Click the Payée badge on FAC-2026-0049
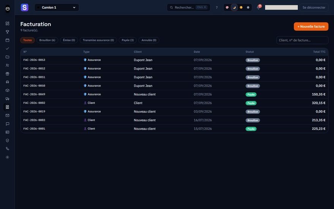 (x=251, y=95)
